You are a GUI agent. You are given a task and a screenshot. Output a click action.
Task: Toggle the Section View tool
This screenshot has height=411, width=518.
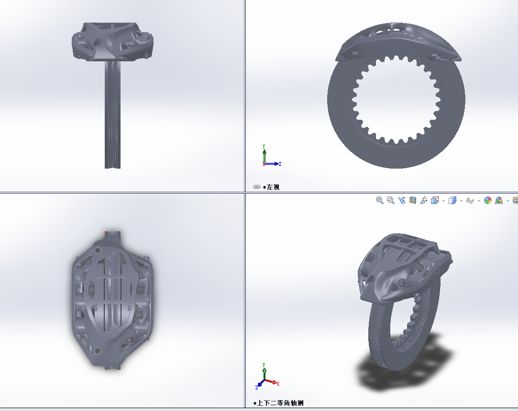(x=413, y=200)
